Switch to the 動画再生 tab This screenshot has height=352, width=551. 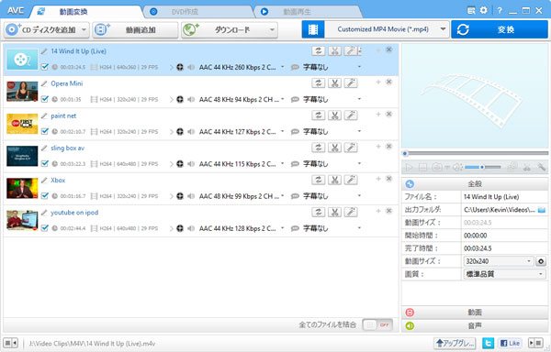tap(308, 12)
